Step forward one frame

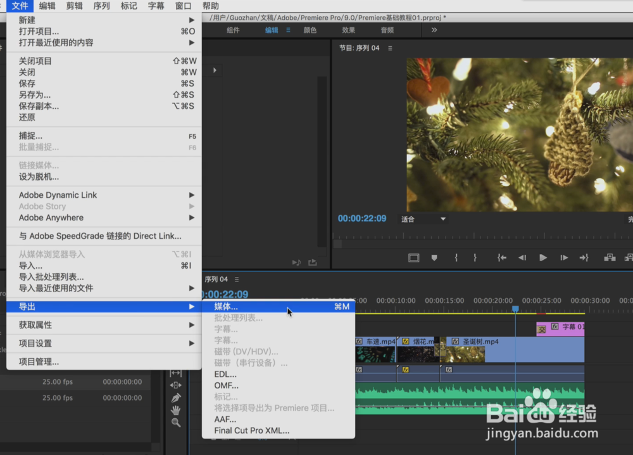(564, 258)
